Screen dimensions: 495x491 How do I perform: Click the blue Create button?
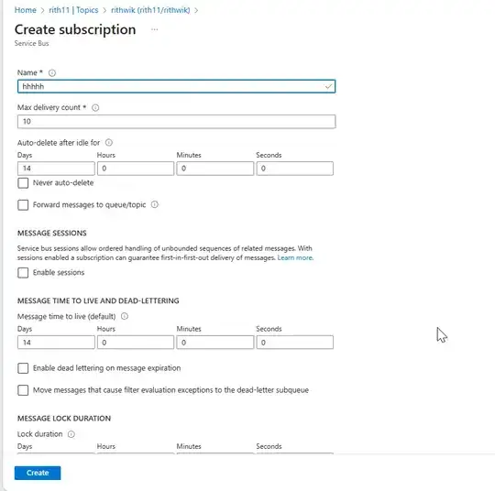pyautogui.click(x=38, y=473)
